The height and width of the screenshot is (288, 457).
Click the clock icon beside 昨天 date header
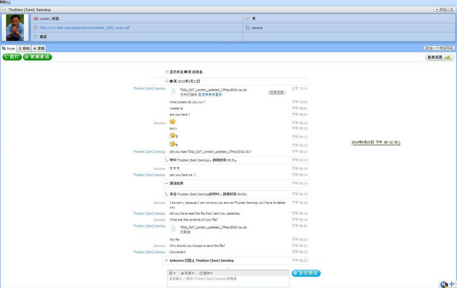(167, 81)
